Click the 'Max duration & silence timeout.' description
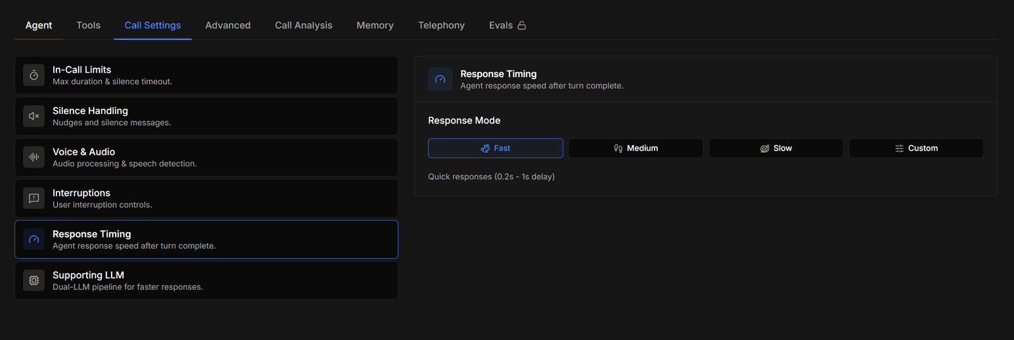Screen dimensions: 1014x340 112,82
